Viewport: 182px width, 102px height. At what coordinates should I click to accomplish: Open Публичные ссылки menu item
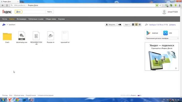36,19
